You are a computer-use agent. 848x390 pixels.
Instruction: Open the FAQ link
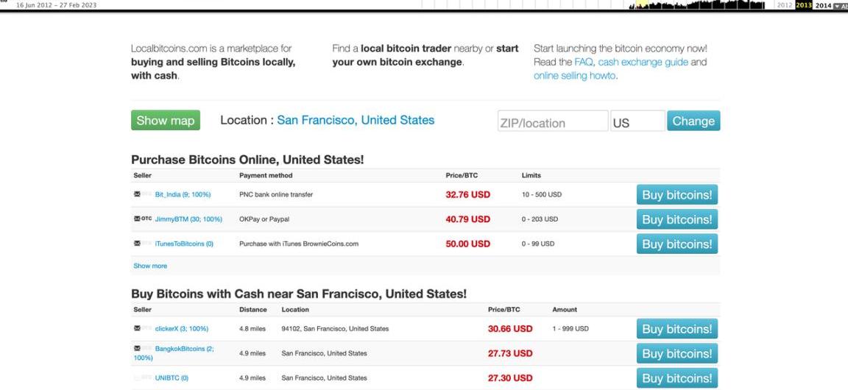pyautogui.click(x=584, y=62)
